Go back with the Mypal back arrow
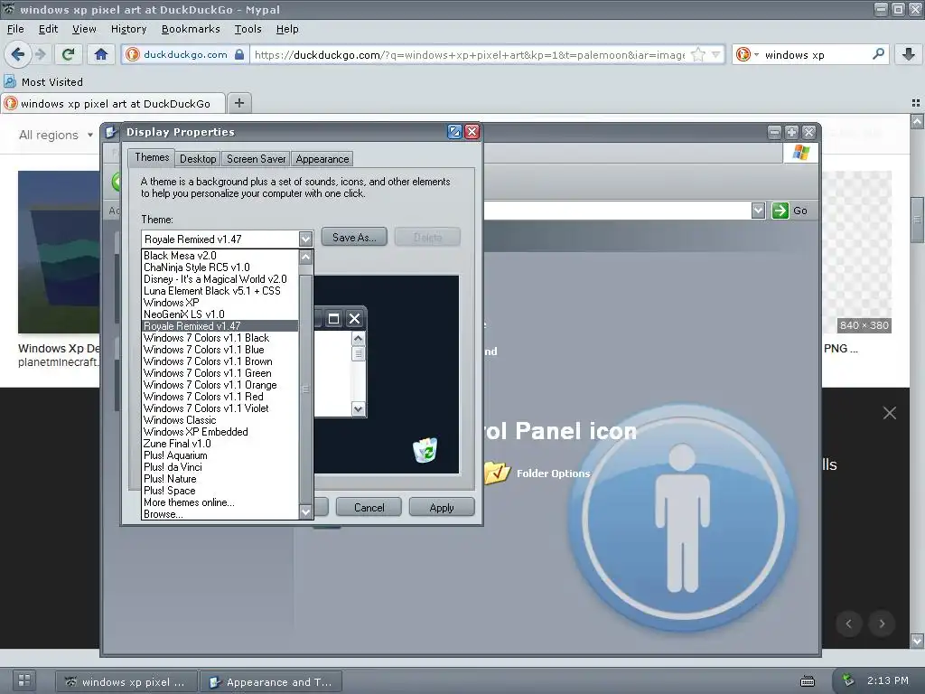This screenshot has height=694, width=925. [18, 54]
